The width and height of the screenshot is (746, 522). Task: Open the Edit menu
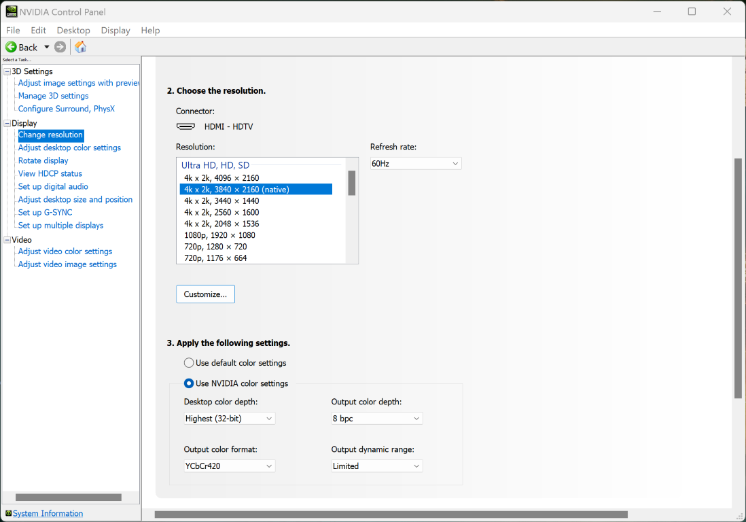(x=38, y=31)
